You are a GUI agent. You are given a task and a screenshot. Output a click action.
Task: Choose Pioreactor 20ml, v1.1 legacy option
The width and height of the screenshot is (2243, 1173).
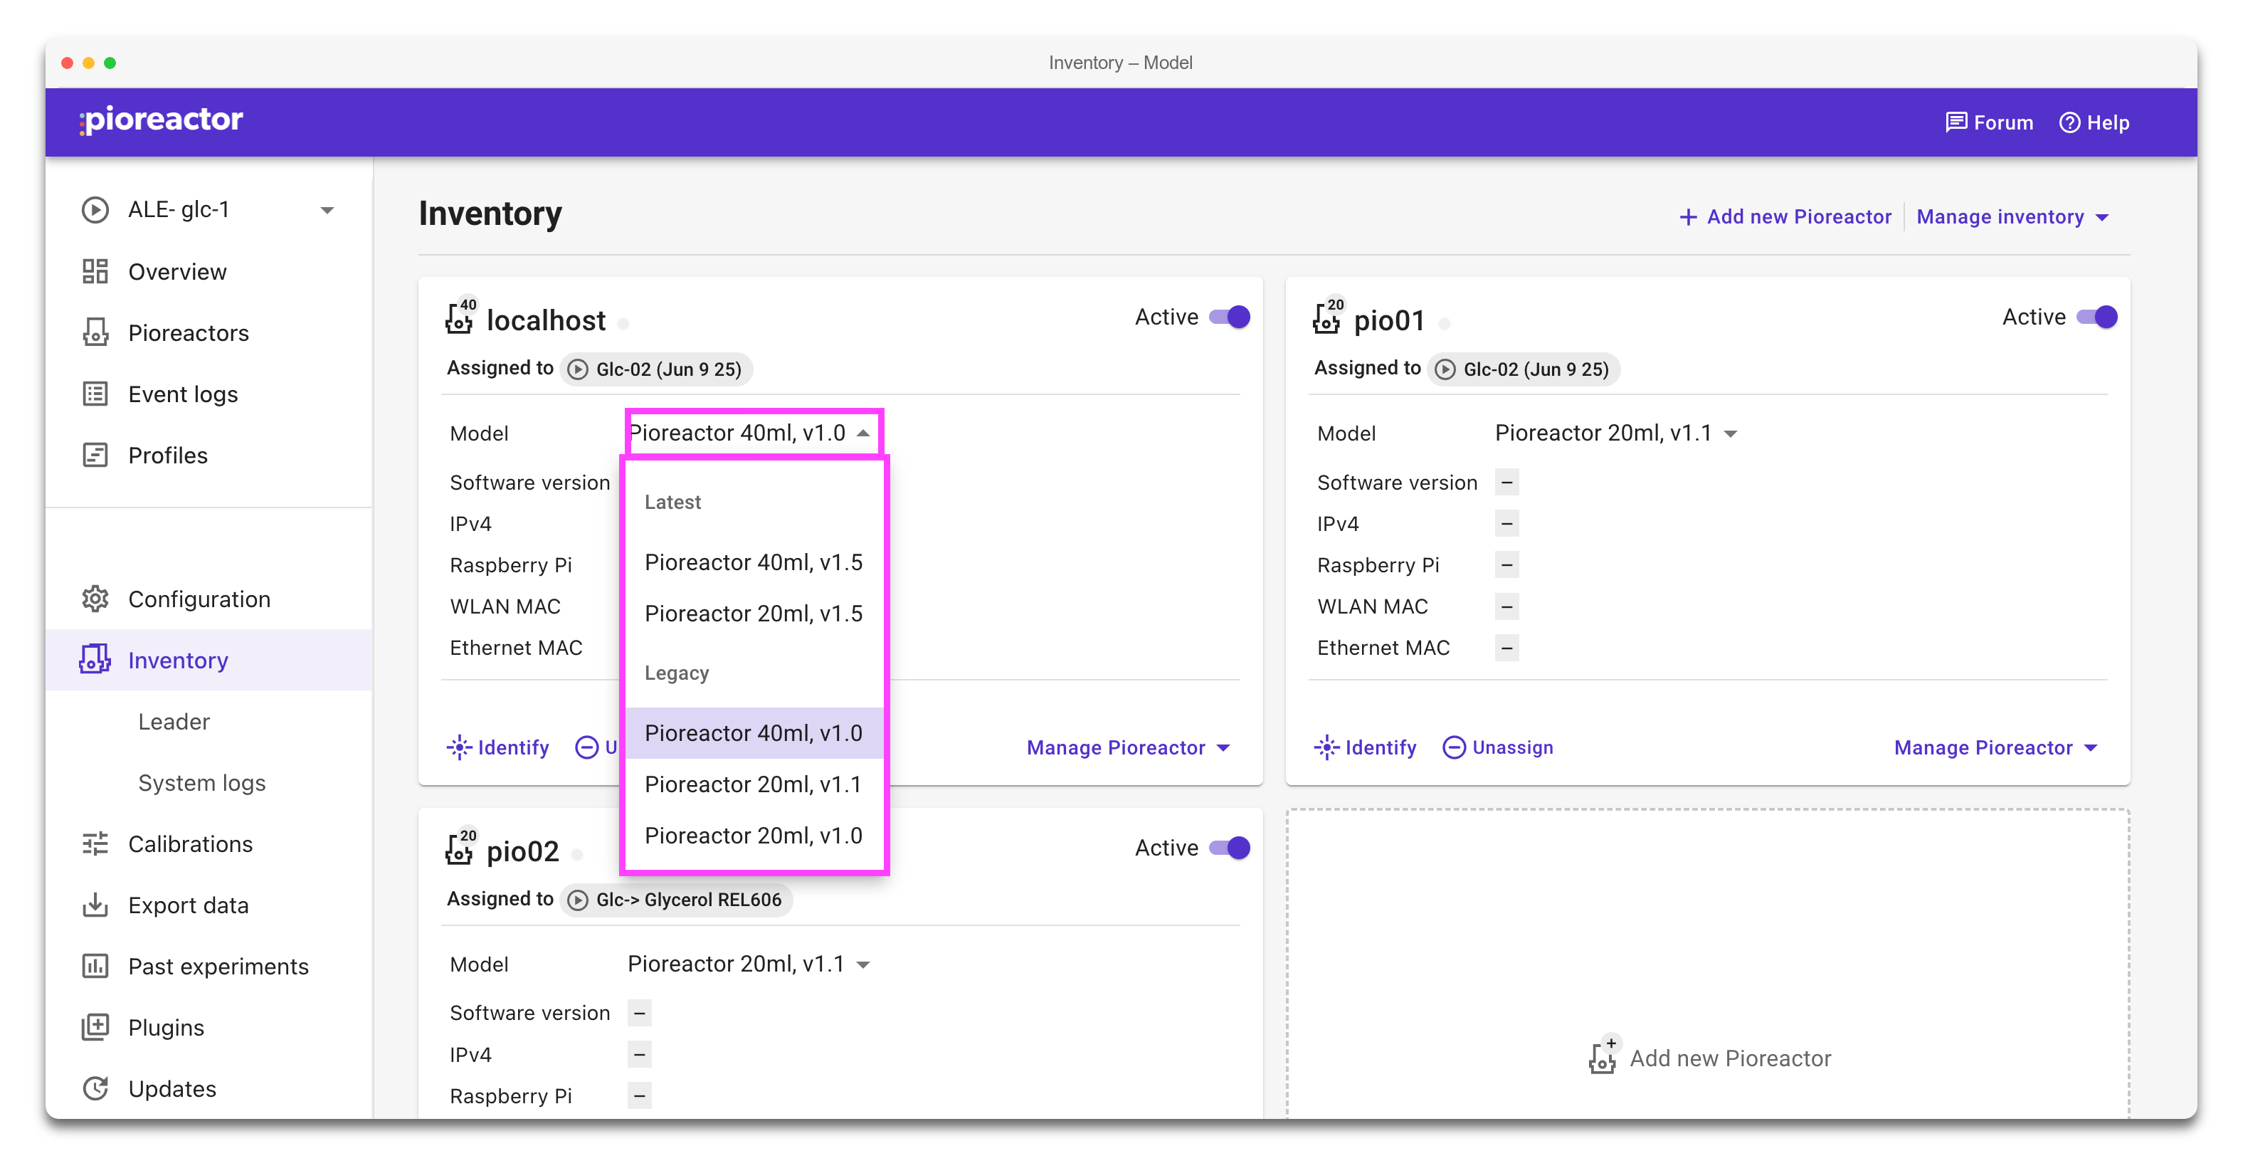pyautogui.click(x=753, y=784)
